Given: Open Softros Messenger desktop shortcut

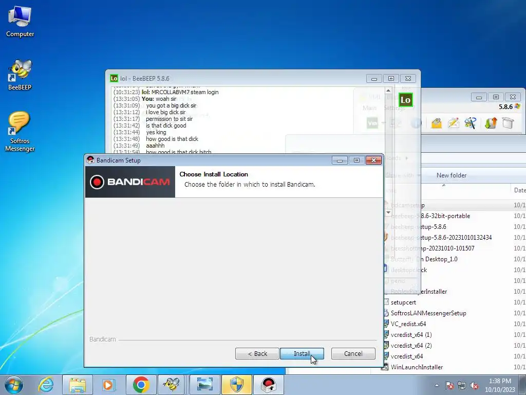Looking at the screenshot, I should [x=20, y=132].
